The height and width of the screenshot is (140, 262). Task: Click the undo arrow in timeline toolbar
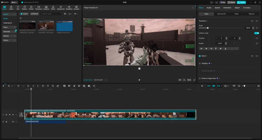tap(18, 86)
